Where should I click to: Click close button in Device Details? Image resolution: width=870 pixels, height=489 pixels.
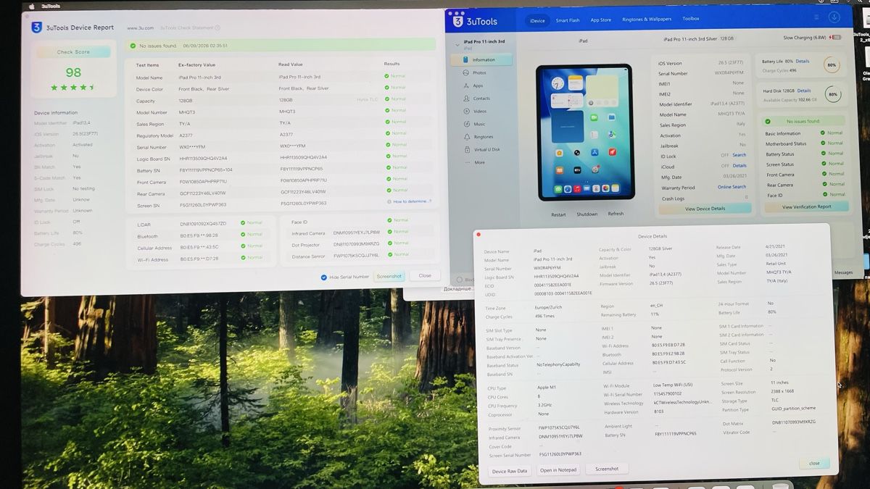[x=814, y=463]
